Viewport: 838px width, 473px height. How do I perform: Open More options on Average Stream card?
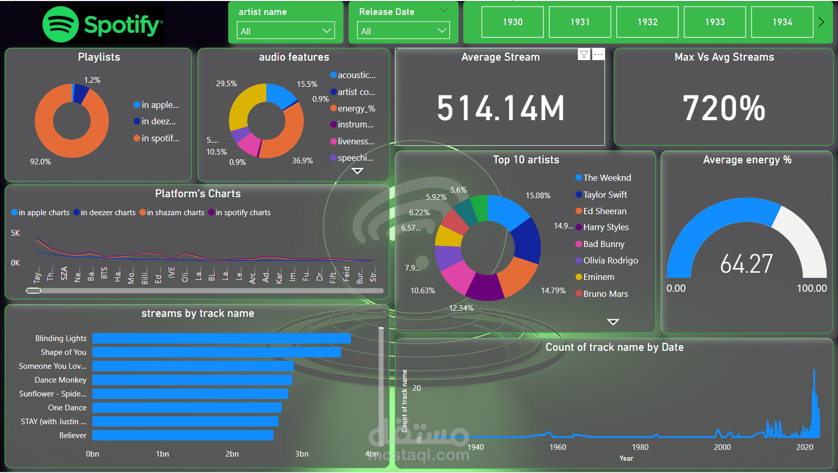coord(598,54)
